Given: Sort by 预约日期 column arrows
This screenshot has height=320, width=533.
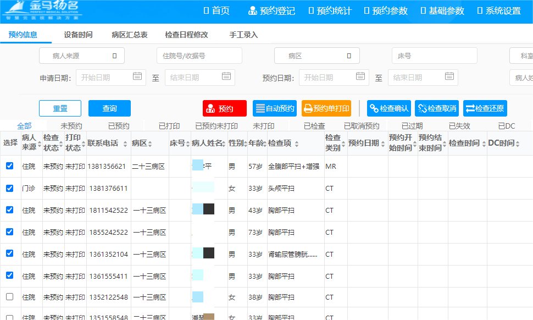Looking at the screenshot, I should tap(383, 144).
